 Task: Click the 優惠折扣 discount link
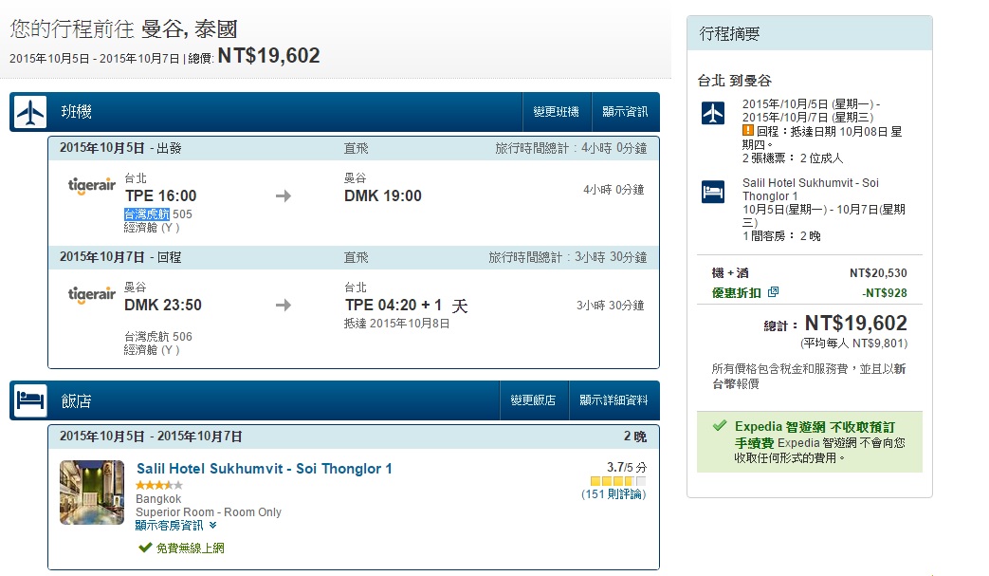[x=737, y=292]
